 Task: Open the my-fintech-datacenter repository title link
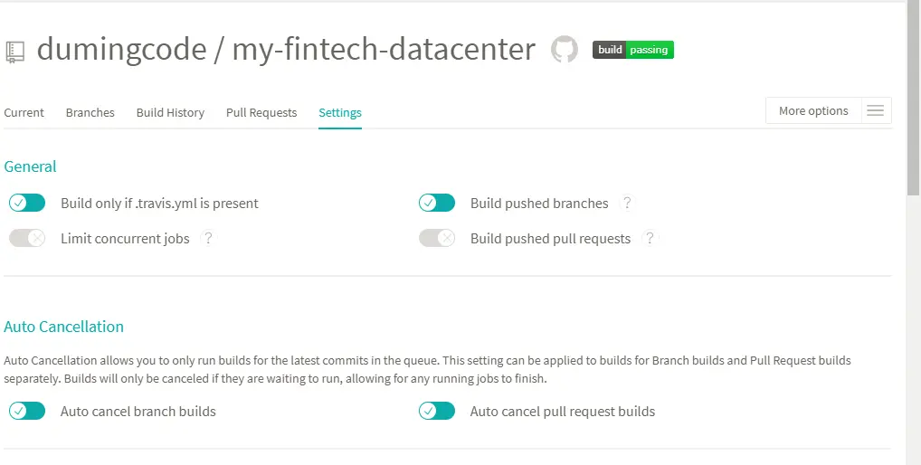click(x=384, y=50)
